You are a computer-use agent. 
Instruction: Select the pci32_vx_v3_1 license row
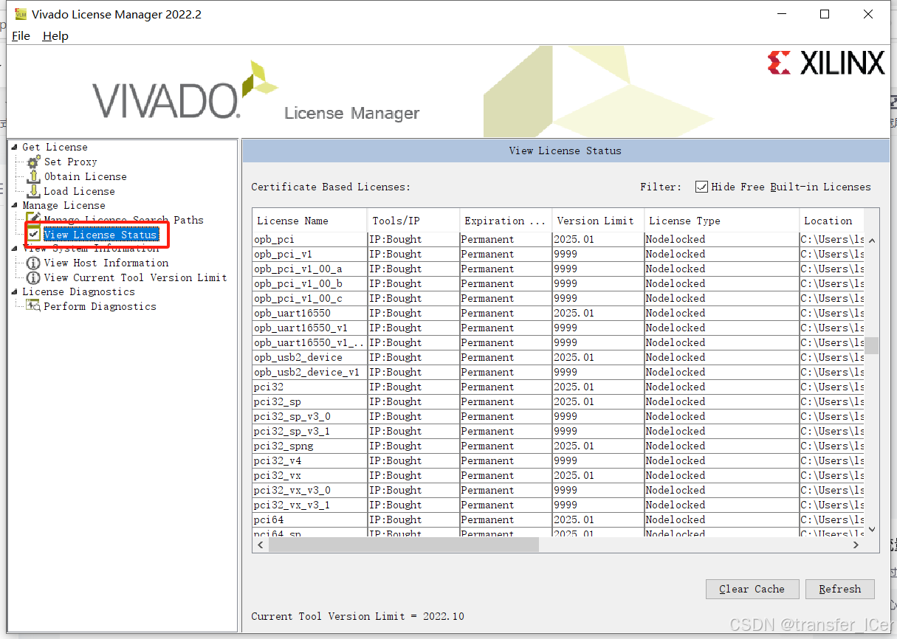(x=558, y=505)
